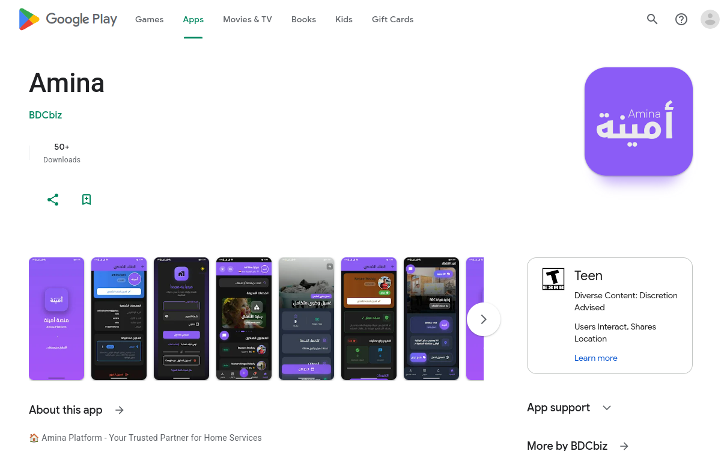Open More by BDCbiz arrow
The height and width of the screenshot is (451, 721).
tap(624, 446)
